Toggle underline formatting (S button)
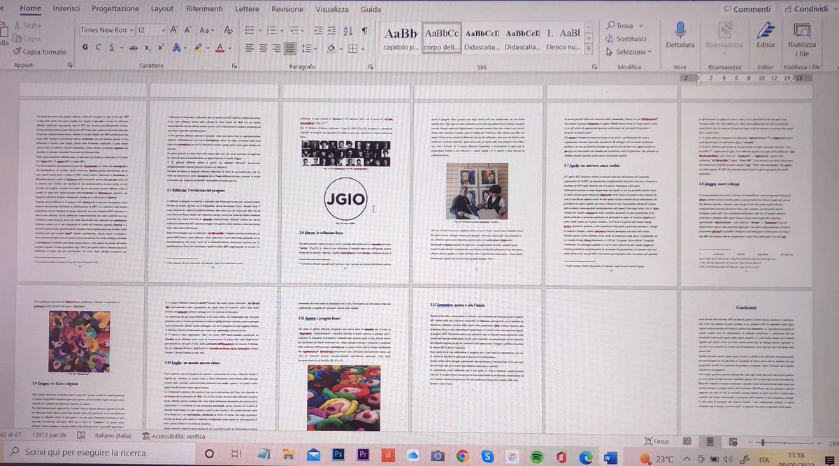 [112, 47]
